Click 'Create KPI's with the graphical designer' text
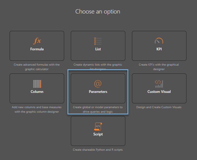Viewport: 197px width, 160px height. (x=159, y=67)
